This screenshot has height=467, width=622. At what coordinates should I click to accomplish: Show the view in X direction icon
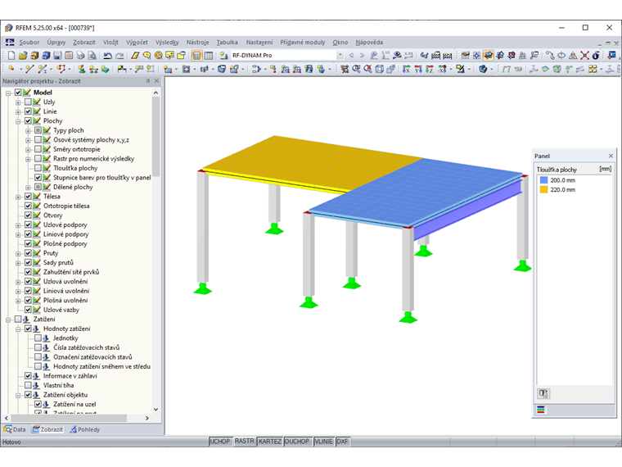pyautogui.click(x=407, y=69)
